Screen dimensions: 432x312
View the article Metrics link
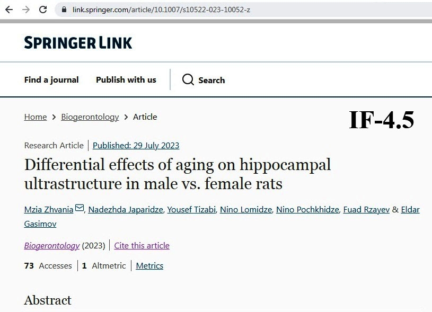[149, 266]
